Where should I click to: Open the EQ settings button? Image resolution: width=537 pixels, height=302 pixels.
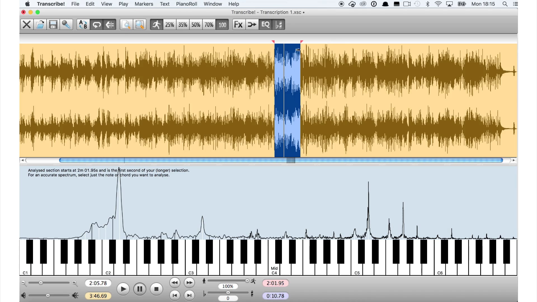click(x=265, y=25)
